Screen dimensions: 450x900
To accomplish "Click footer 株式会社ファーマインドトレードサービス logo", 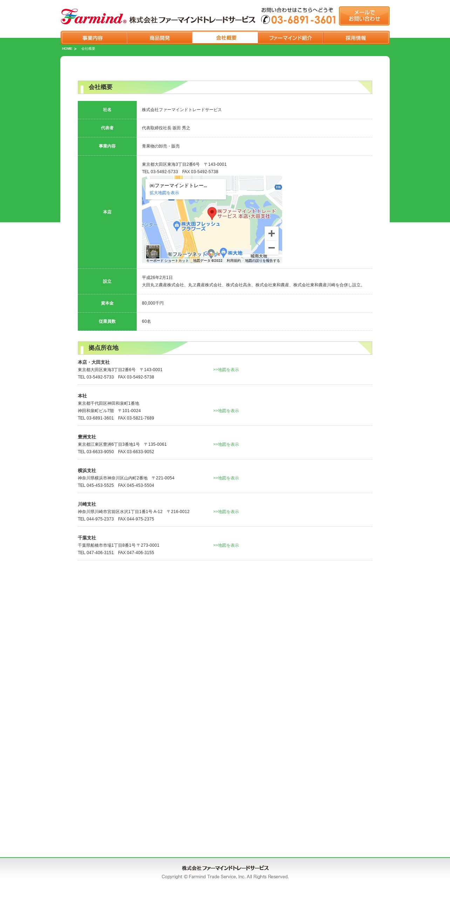I will pyautogui.click(x=225, y=868).
